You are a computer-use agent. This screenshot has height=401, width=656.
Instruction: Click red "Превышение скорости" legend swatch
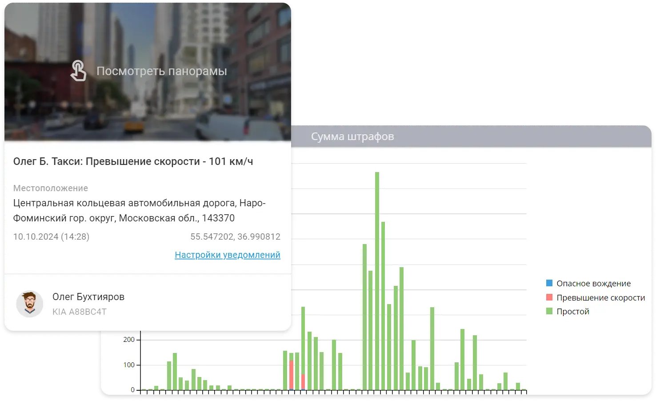[549, 297]
